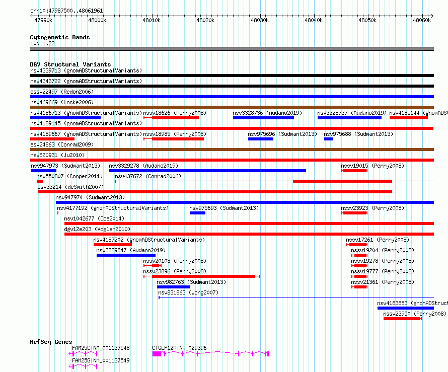Select nssv18626 (Perry2008) variant label
Image resolution: width=448 pixels, height=372 pixels.
(175, 113)
